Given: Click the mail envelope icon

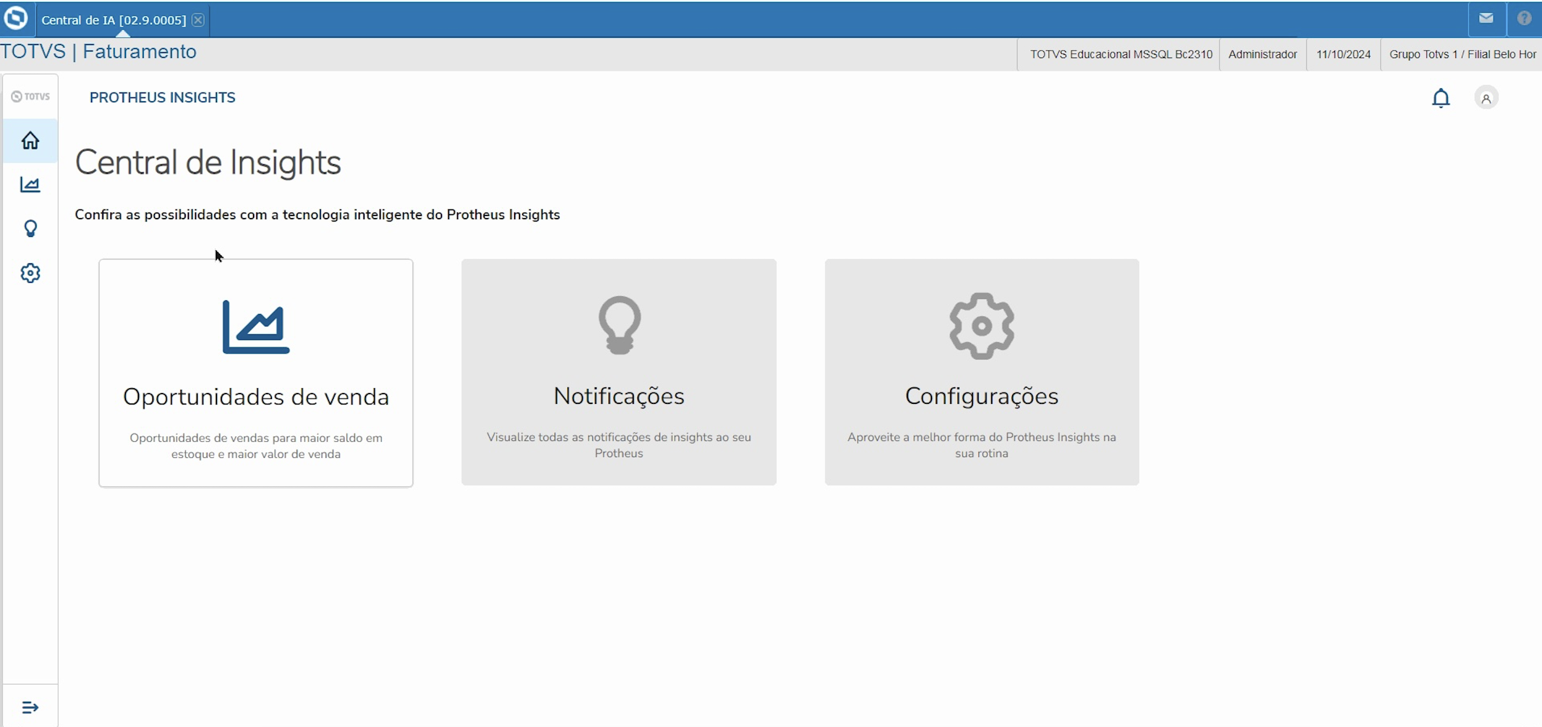Looking at the screenshot, I should [1485, 18].
